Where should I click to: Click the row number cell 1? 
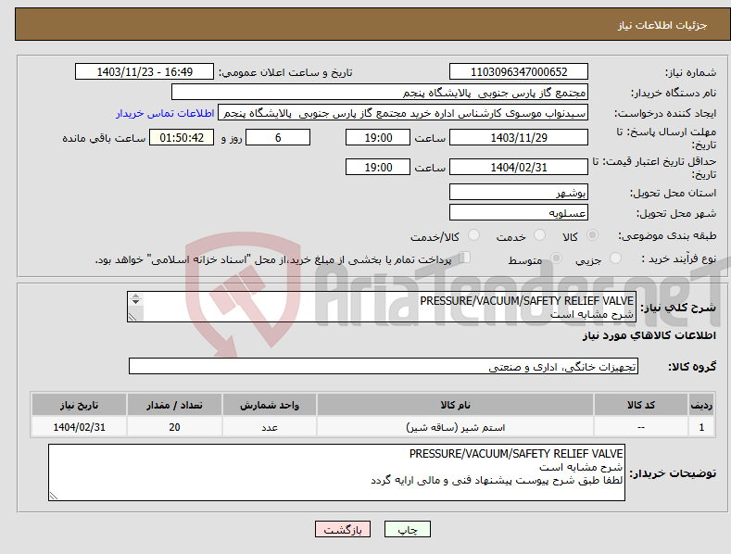701,427
